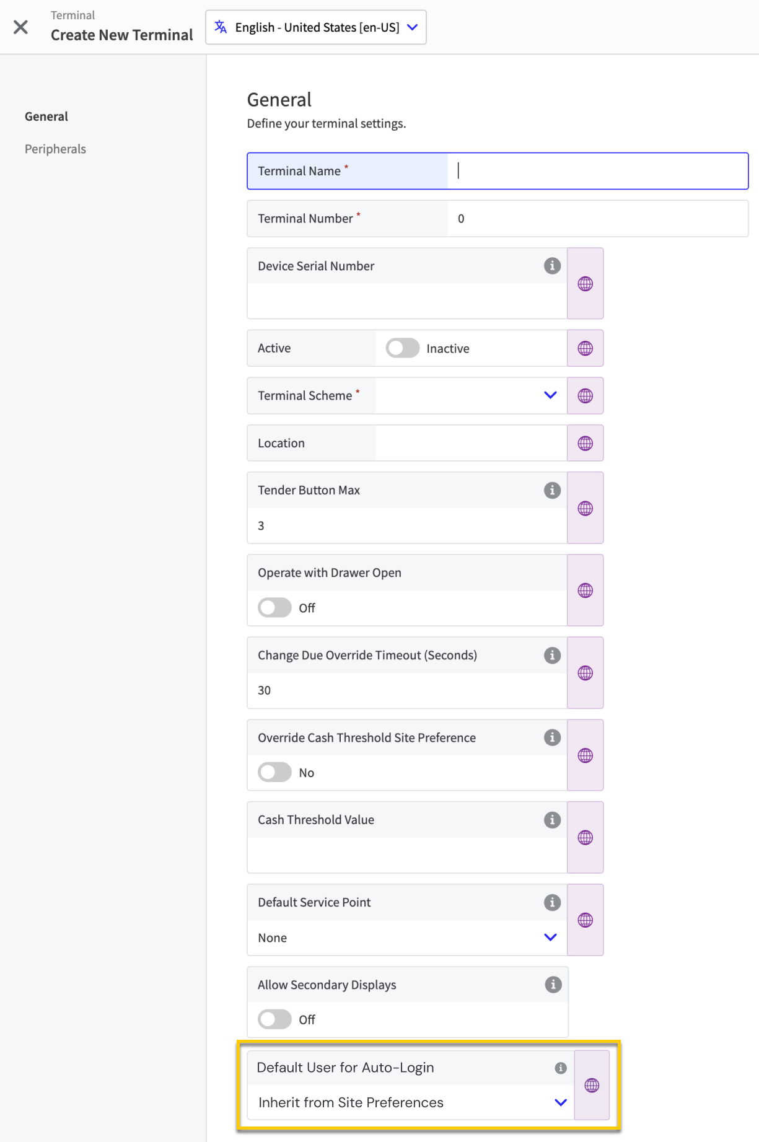Click the info icon for Change Due Override Timeout
The width and height of the screenshot is (759, 1142).
coord(551,655)
